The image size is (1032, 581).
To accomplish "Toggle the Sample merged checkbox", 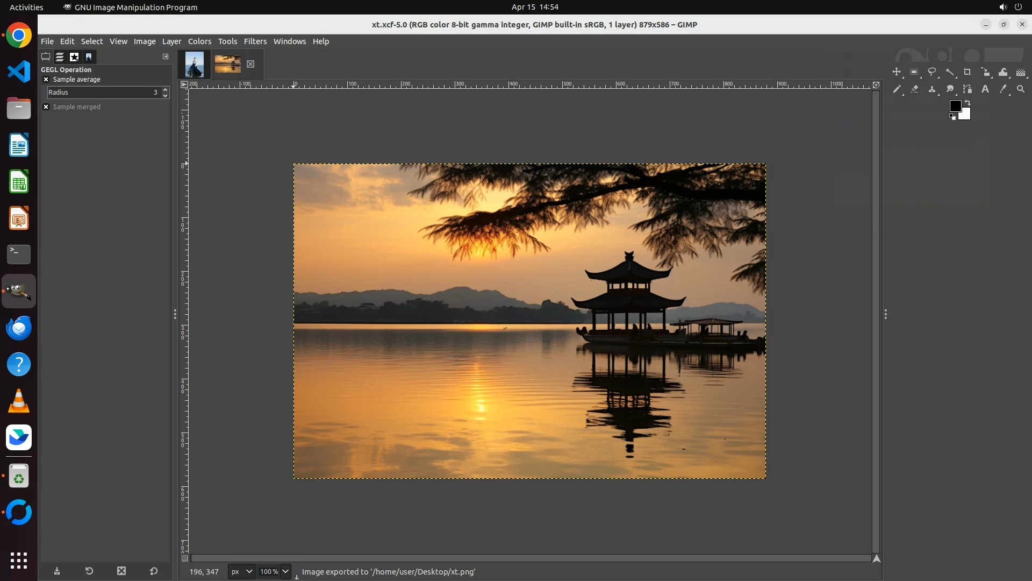I will [46, 107].
